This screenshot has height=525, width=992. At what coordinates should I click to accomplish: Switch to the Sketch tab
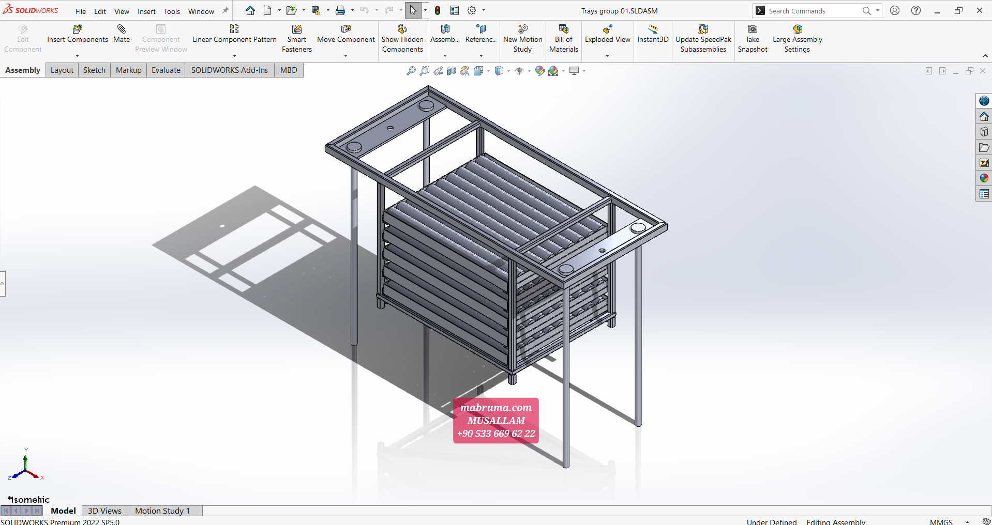(94, 70)
